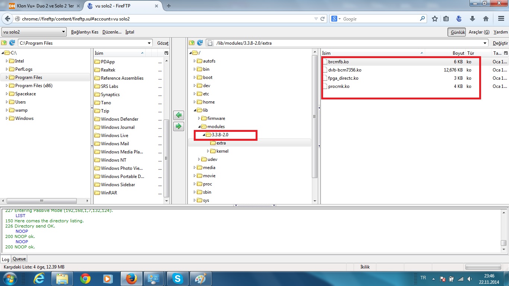Click the Gözat browse button
The width and height of the screenshot is (509, 286).
coord(163,43)
